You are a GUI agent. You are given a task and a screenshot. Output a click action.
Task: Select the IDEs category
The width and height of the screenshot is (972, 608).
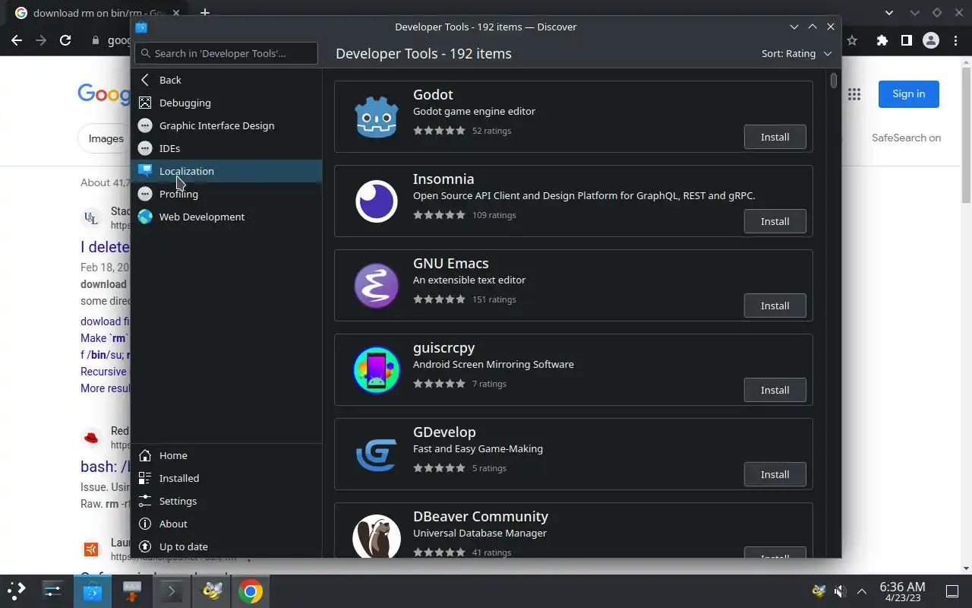(226, 148)
